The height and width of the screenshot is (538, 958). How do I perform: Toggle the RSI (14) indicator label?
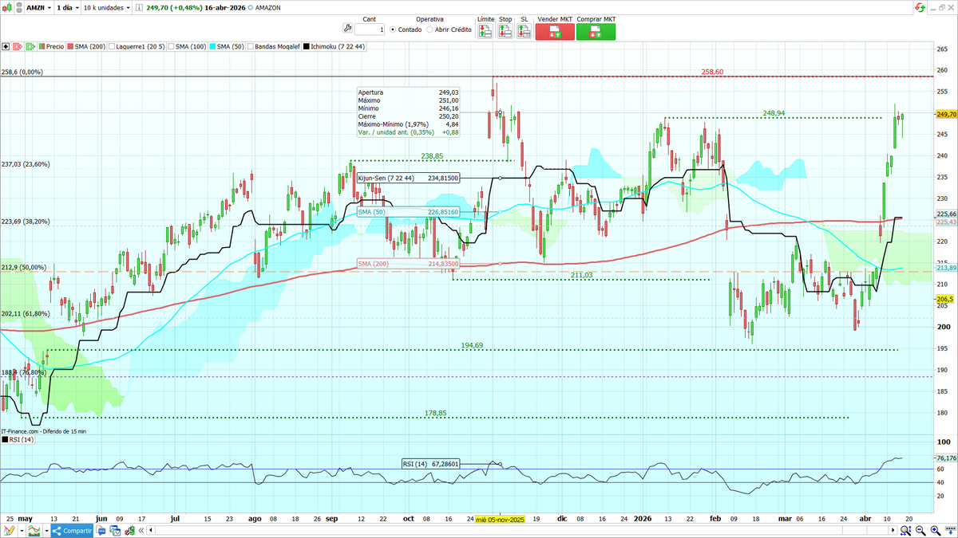(x=18, y=440)
